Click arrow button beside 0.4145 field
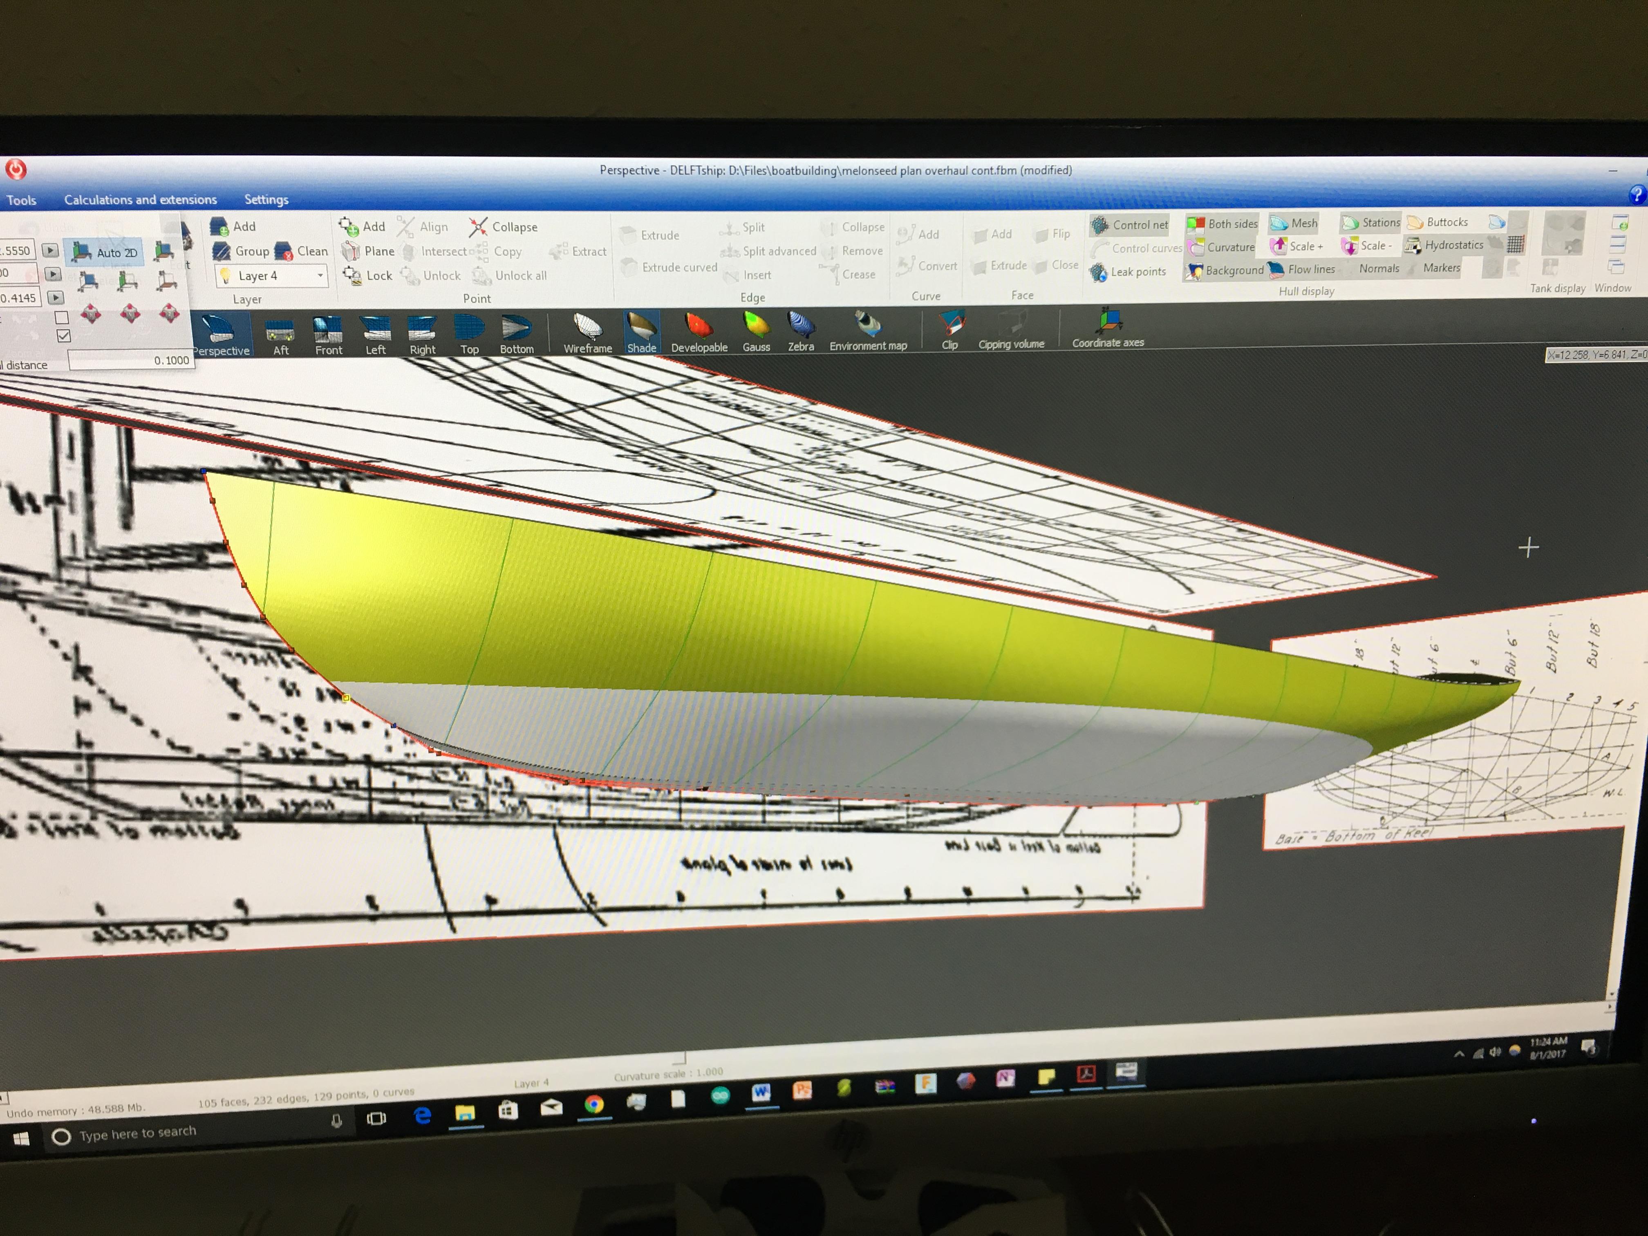The height and width of the screenshot is (1236, 1648). click(x=56, y=298)
